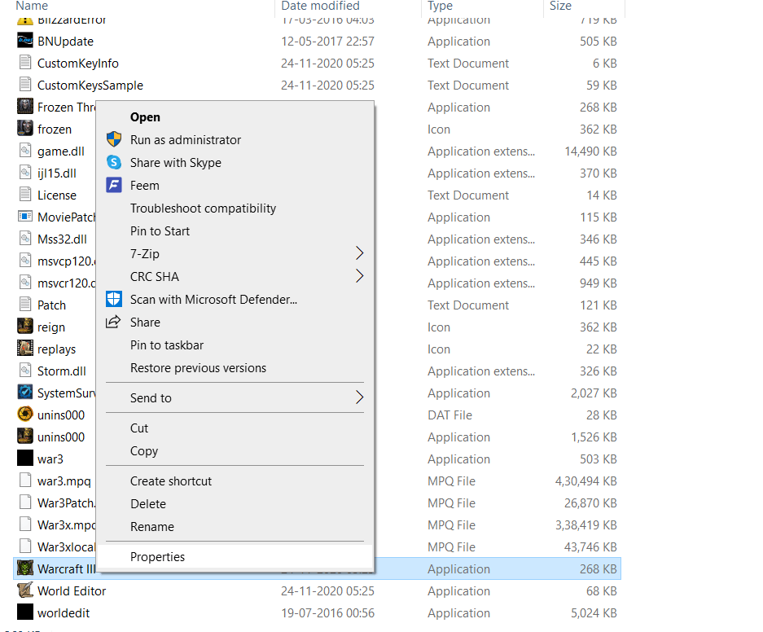Click the Microsoft Defender shield icon

(x=114, y=300)
